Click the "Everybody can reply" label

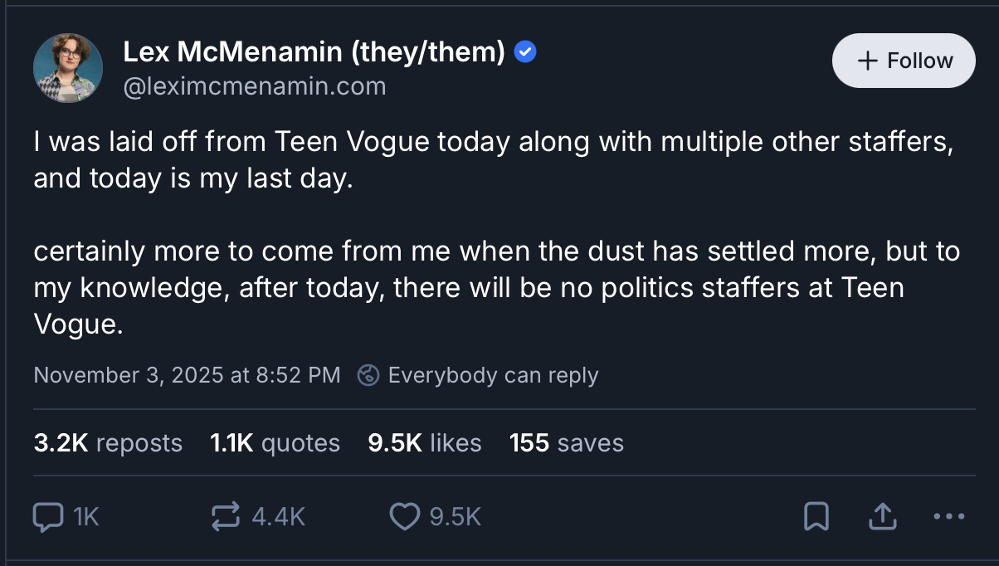[x=493, y=375]
